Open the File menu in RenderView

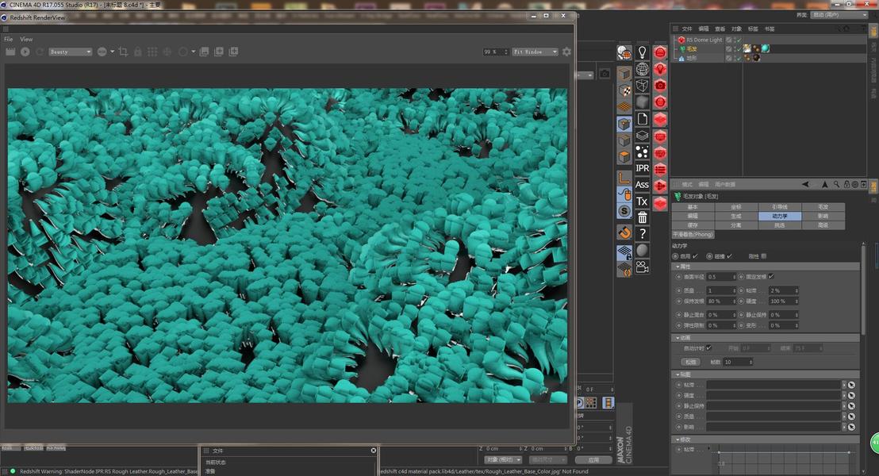(x=9, y=39)
